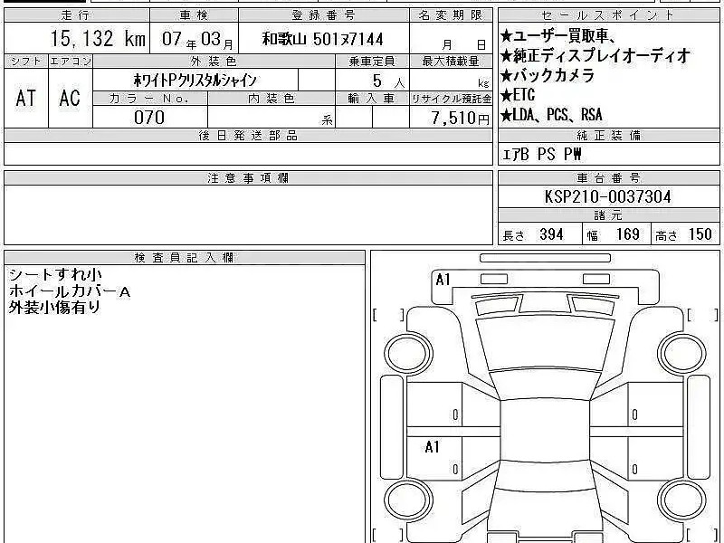This screenshot has width=724, height=543.
Task: Check the empty bracket box left of diagram
Action: 388,315
